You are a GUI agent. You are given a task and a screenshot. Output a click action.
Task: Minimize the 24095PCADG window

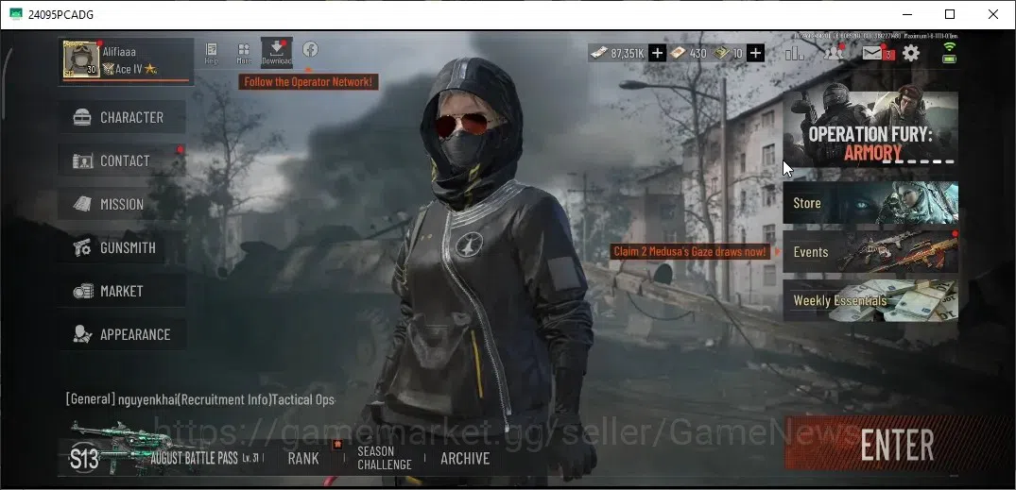click(x=906, y=14)
